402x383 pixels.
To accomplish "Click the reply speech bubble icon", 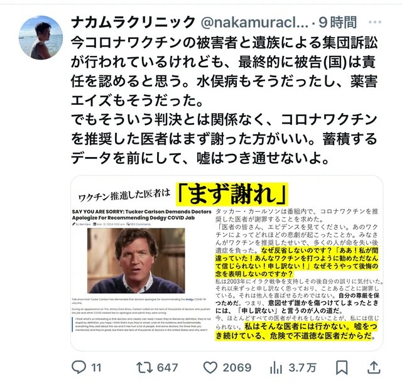I will 79,367.
